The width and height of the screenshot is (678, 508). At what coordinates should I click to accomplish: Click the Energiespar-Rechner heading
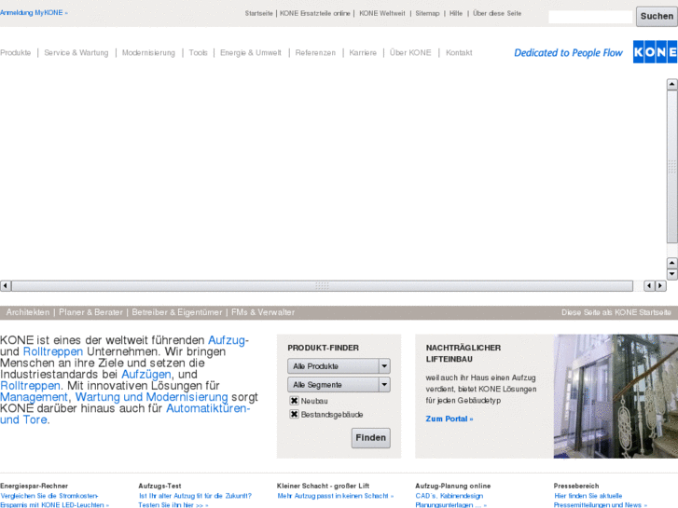tap(35, 486)
